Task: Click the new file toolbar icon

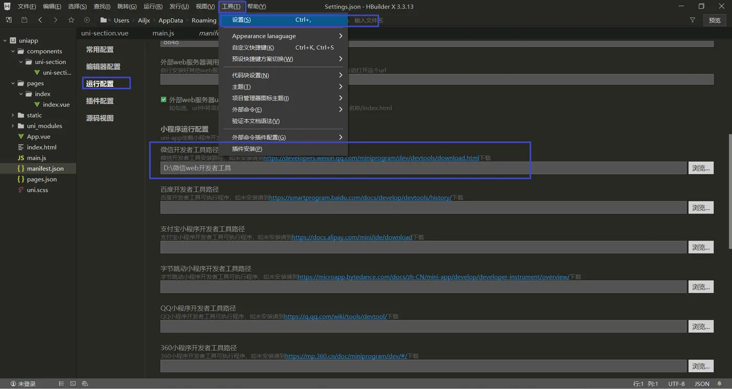Action: tap(8, 20)
